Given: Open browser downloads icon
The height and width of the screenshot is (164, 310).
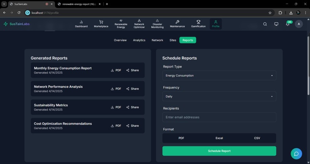Looking at the screenshot, I should pyautogui.click(x=291, y=13).
